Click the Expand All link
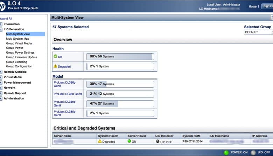Viewport: 273px width, 156px height. [x=6, y=18]
